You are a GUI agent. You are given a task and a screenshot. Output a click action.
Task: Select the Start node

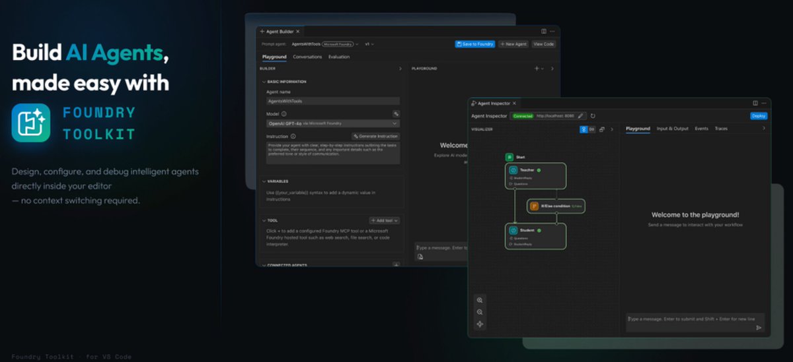pyautogui.click(x=515, y=157)
